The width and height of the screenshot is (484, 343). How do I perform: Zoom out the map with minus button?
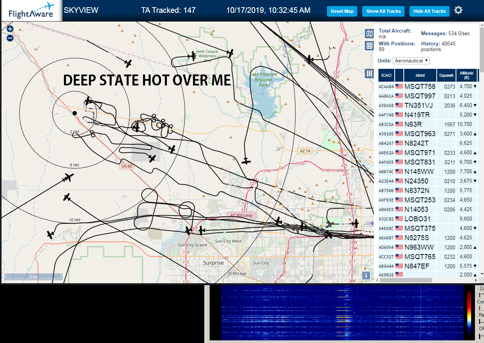click(x=10, y=38)
